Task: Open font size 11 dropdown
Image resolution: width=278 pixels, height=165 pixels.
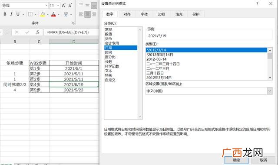Action: point(58,6)
